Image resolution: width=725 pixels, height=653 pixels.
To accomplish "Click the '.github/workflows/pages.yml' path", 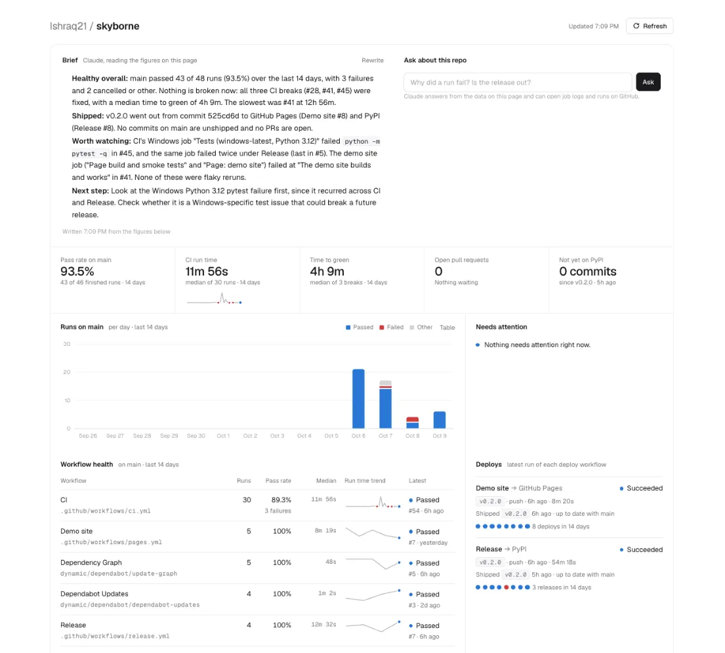I will tap(111, 543).
